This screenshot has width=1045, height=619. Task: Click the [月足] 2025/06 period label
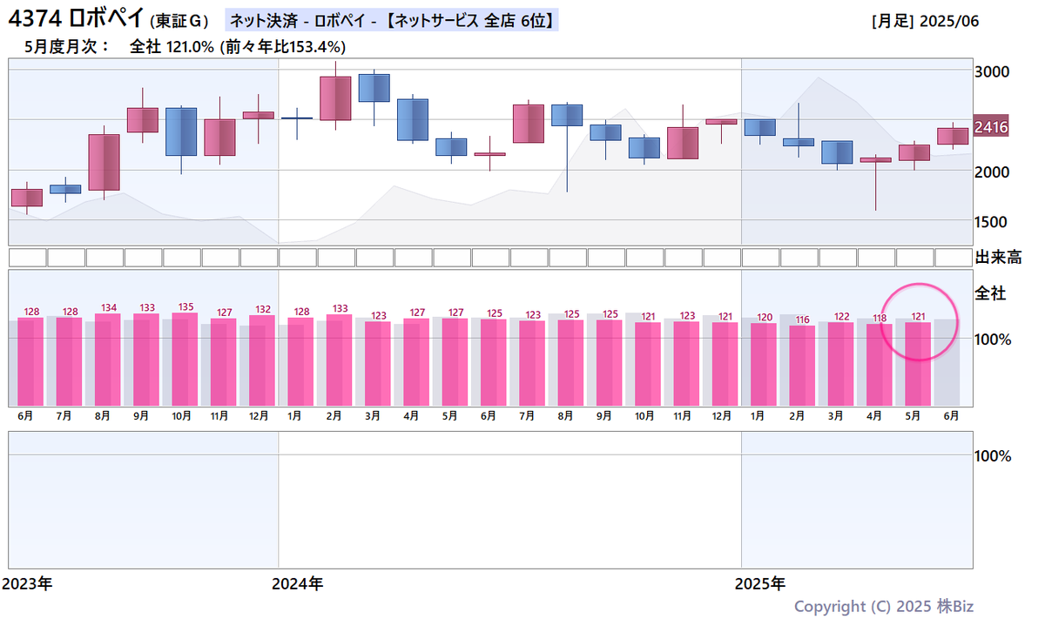click(925, 21)
